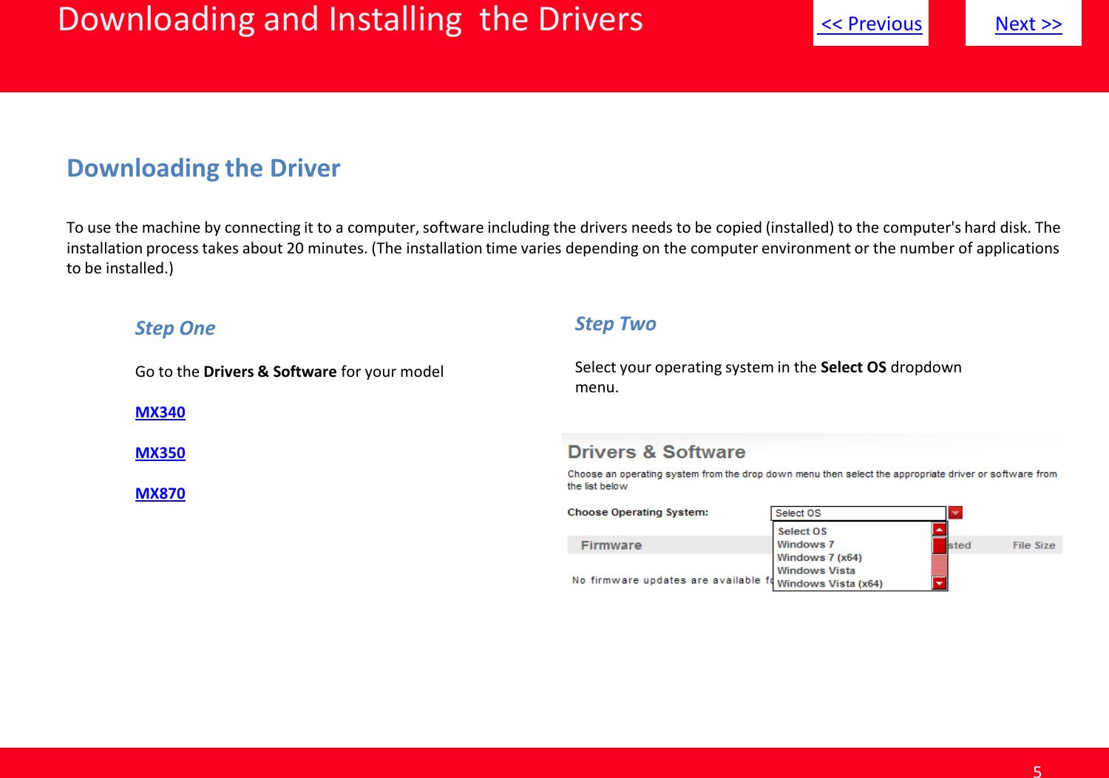This screenshot has height=778, width=1109.
Task: Open the MX350 drivers link
Action: [160, 453]
